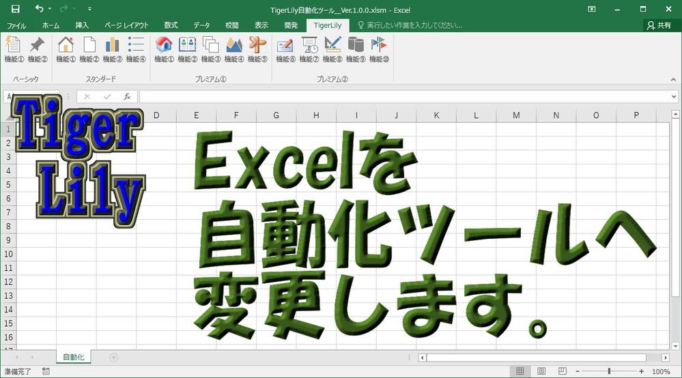Click the zoom in plus button
The height and width of the screenshot is (378, 682).
(642, 371)
